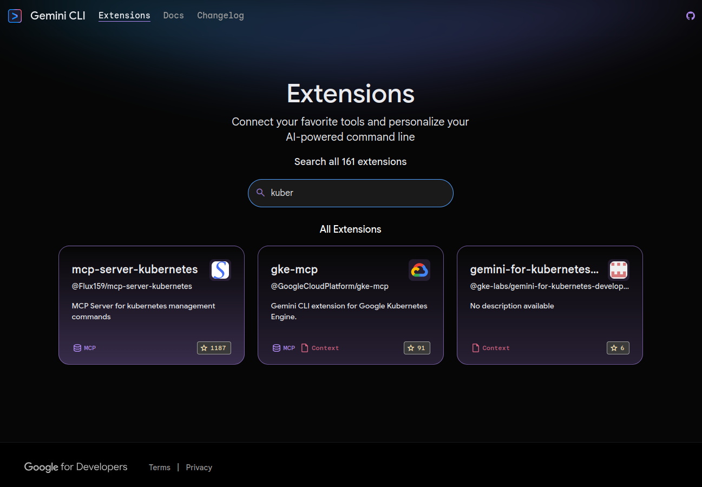This screenshot has height=487, width=702.
Task: Click the Gemini CLI logo icon
Action: (x=15, y=16)
